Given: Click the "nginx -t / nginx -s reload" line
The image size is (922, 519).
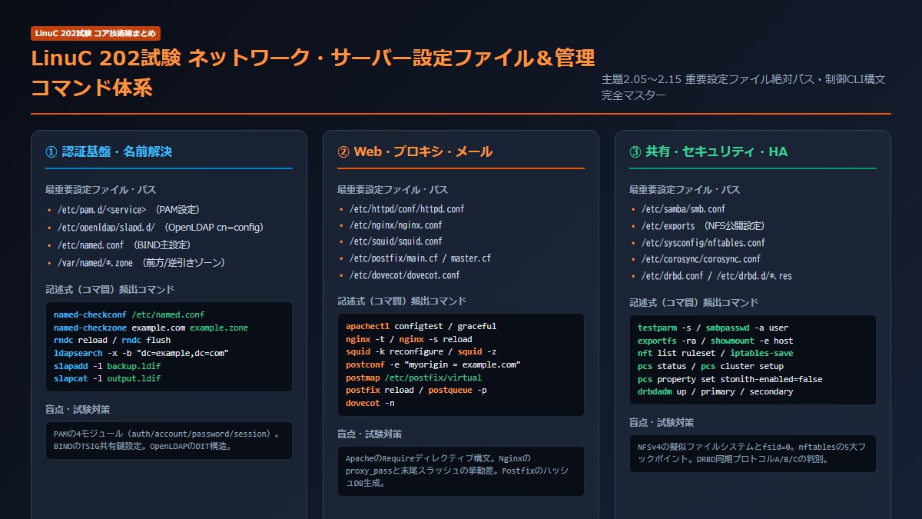Looking at the screenshot, I should [x=409, y=339].
